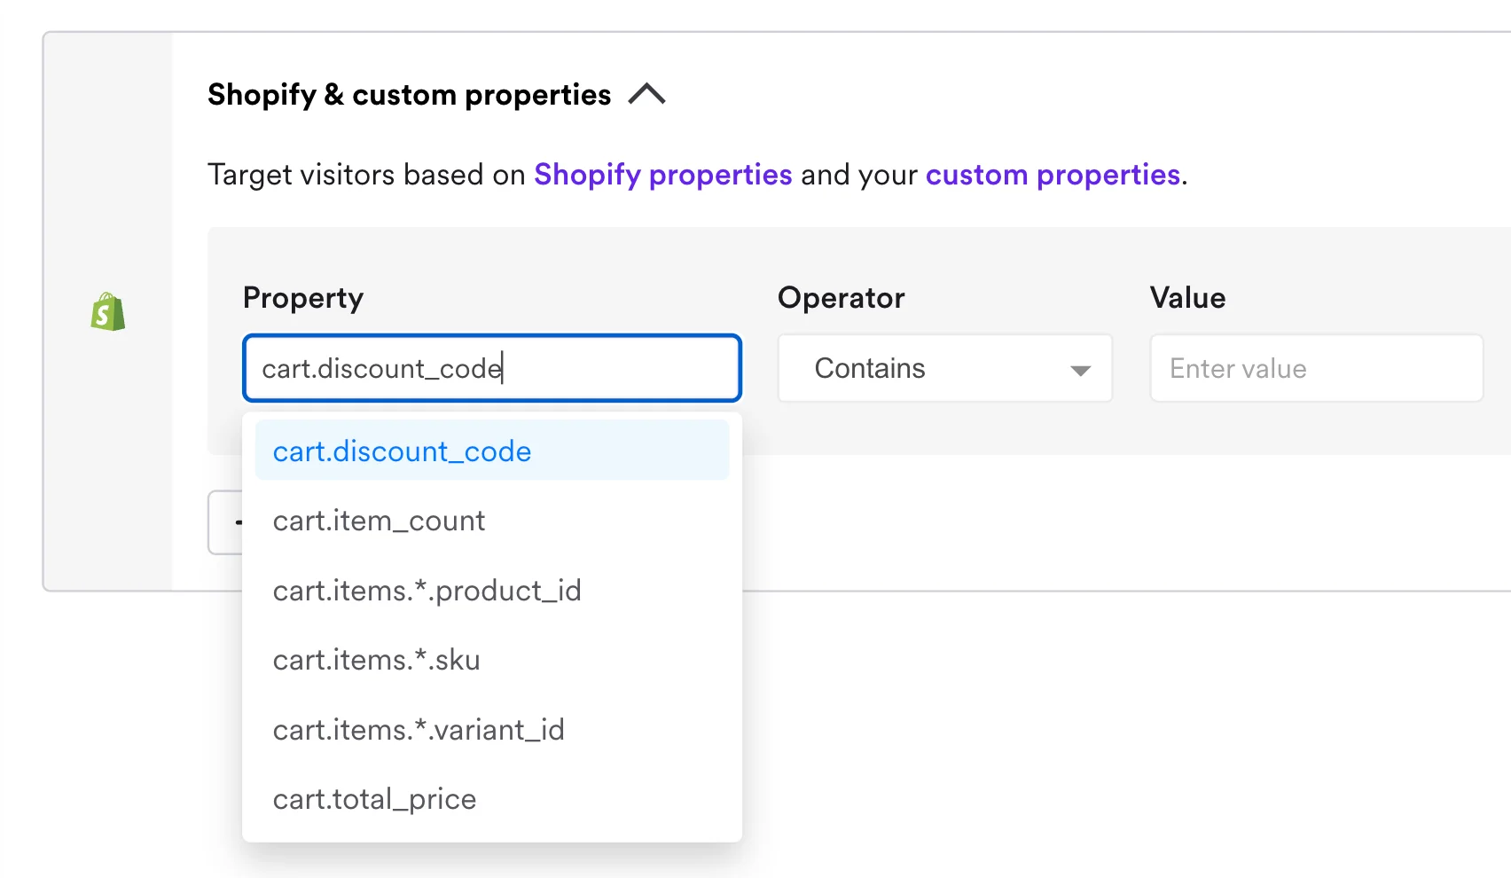This screenshot has width=1511, height=878.
Task: Choose the cart.item_count suggestion
Action: (380, 521)
